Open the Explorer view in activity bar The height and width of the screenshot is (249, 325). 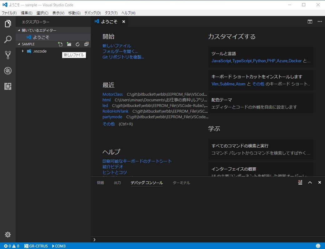pyautogui.click(x=8, y=23)
